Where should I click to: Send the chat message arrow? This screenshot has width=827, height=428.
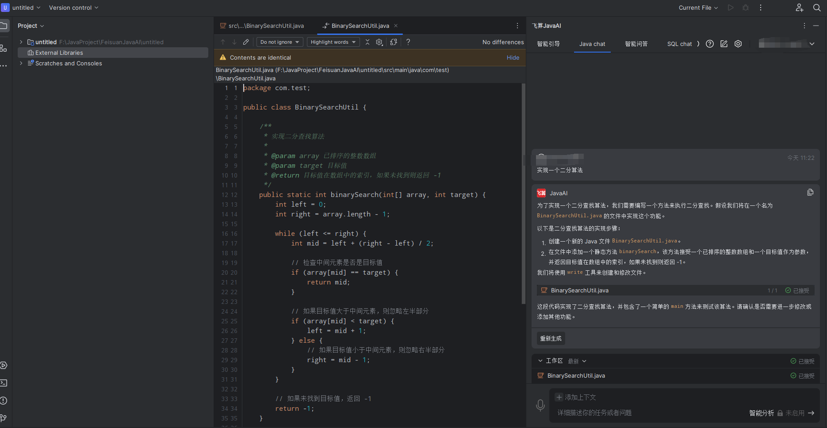[811, 413]
